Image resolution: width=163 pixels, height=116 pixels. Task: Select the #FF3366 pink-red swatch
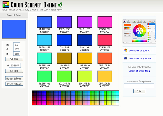click(x=105, y=40)
